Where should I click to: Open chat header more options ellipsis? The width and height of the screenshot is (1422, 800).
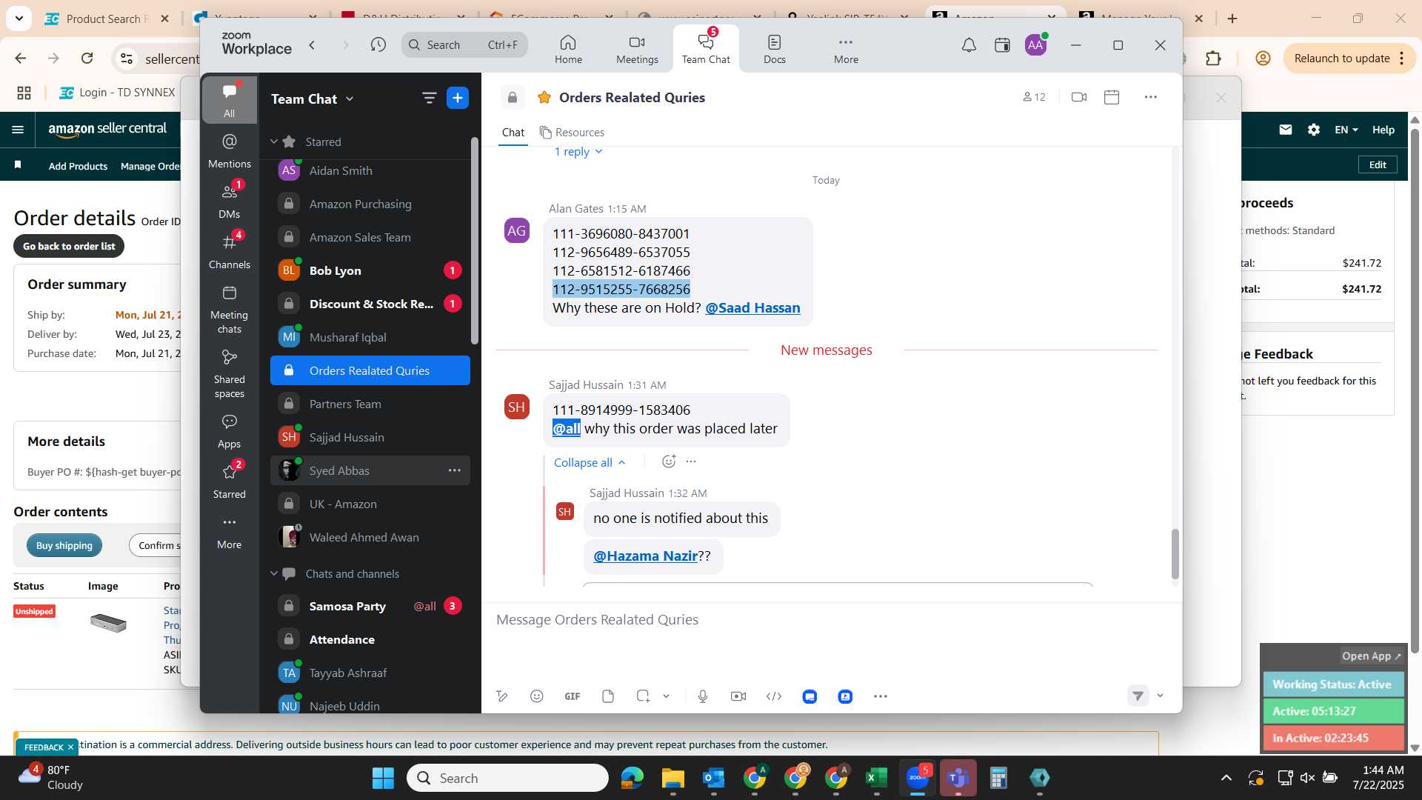coord(1150,97)
